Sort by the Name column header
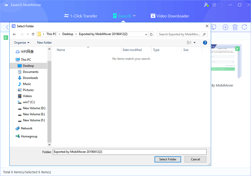This screenshot has width=251, height=176. tap(86, 50)
